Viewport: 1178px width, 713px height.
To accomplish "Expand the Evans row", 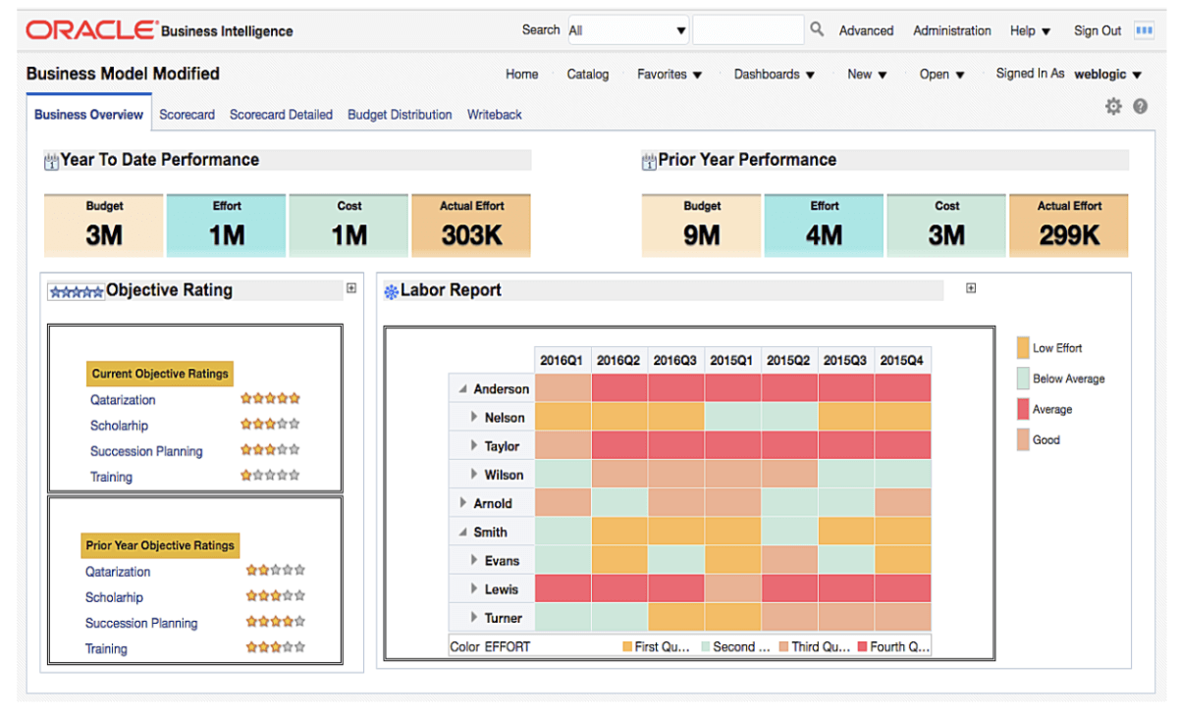I will (474, 561).
